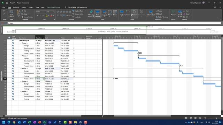Click Mark on Track
The image size is (223, 125).
pyautogui.click(x=78, y=11)
